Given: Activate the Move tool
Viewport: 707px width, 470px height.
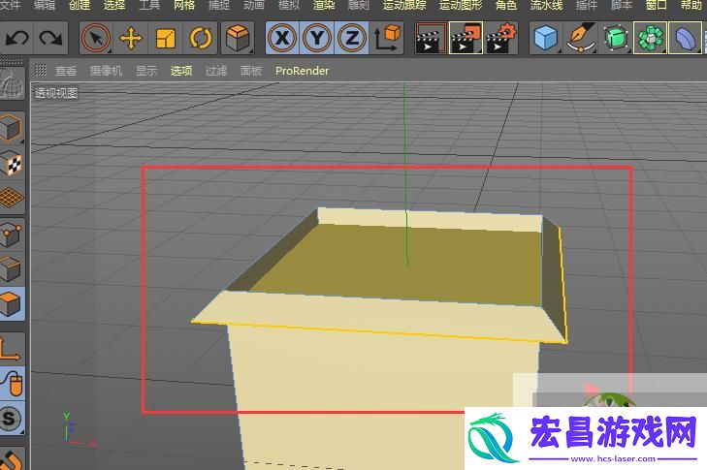Looking at the screenshot, I should click(x=131, y=39).
